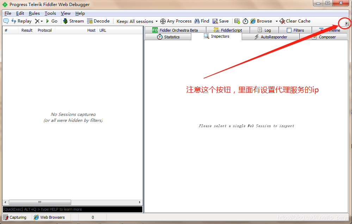This screenshot has height=224, width=352.
Task: Click the comment speech bubble icon
Action: click(6, 21)
